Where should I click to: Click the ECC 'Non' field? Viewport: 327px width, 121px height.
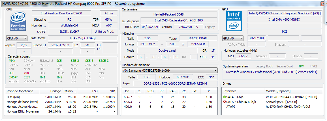point(211,77)
